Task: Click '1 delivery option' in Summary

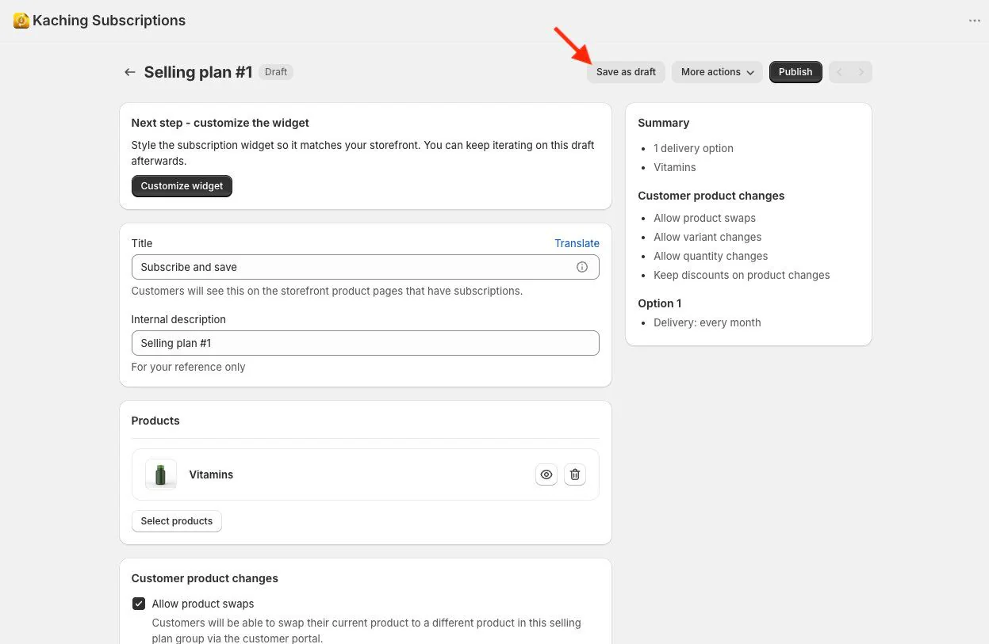Action: 693,148
